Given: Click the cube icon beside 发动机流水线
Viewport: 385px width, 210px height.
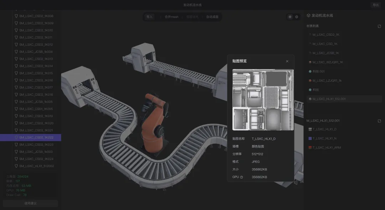Looking at the screenshot, I should click(308, 15).
